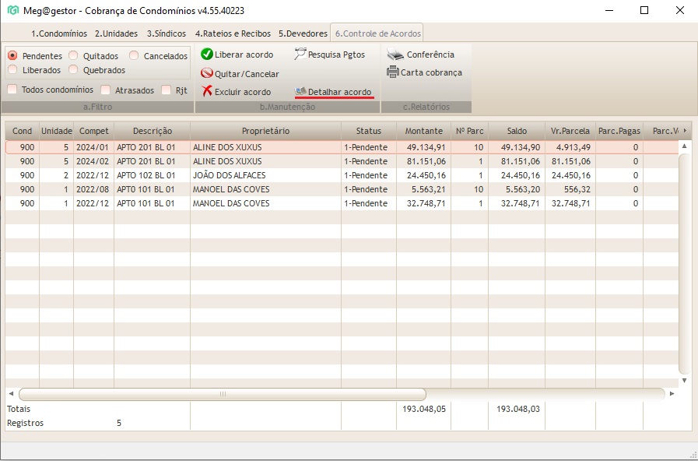Select the JOÃO DOS ALFACES agreement row
Image resolution: width=698 pixels, height=461 pixels.
pyautogui.click(x=229, y=175)
